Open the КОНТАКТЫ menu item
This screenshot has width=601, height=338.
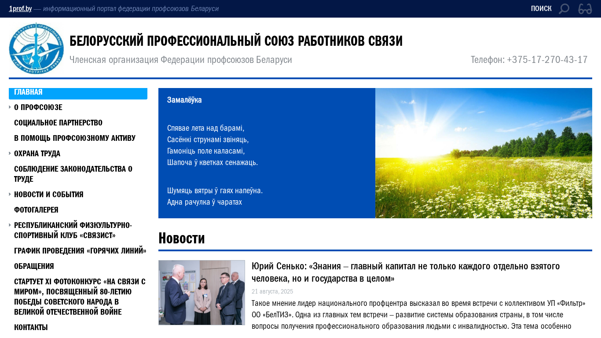click(31, 327)
